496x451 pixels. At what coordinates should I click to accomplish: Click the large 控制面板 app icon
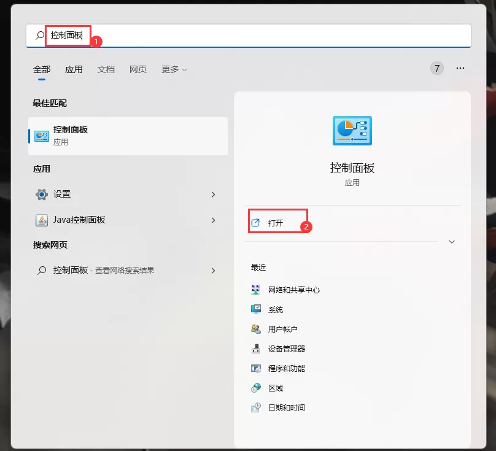[352, 130]
